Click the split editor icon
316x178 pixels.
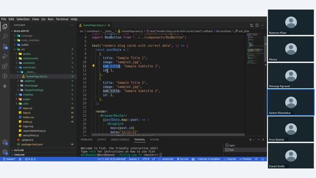click(257, 25)
